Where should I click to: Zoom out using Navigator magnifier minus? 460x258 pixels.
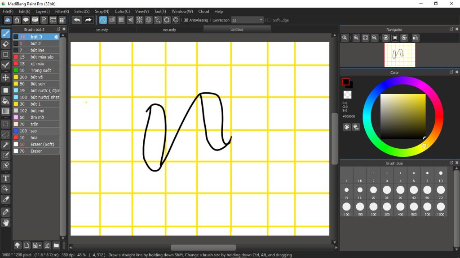point(374,38)
